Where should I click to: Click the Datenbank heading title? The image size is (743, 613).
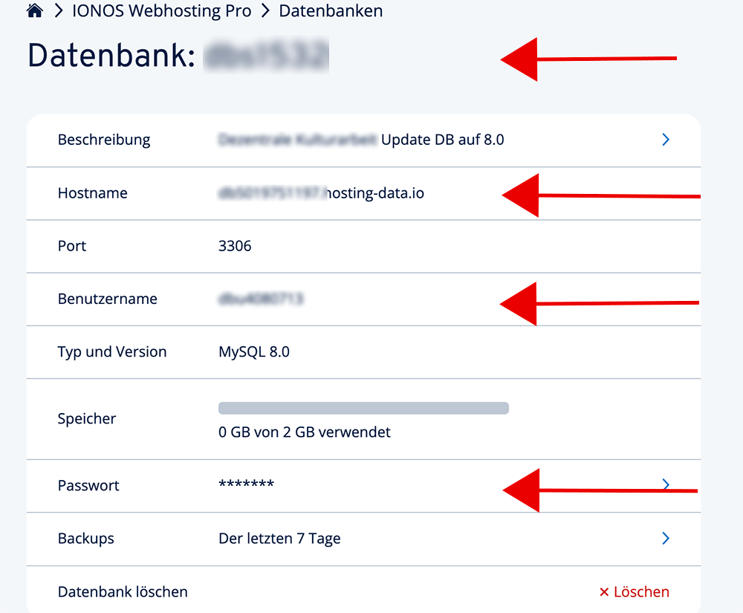pyautogui.click(x=111, y=56)
